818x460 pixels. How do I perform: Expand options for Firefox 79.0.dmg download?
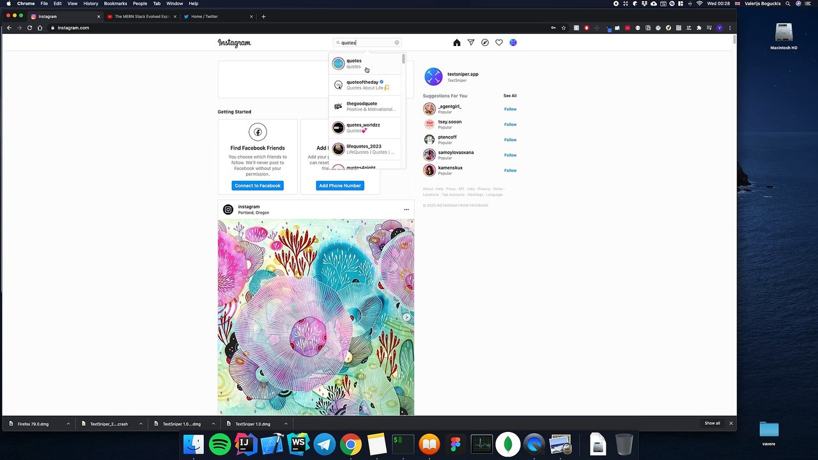pyautogui.click(x=68, y=424)
